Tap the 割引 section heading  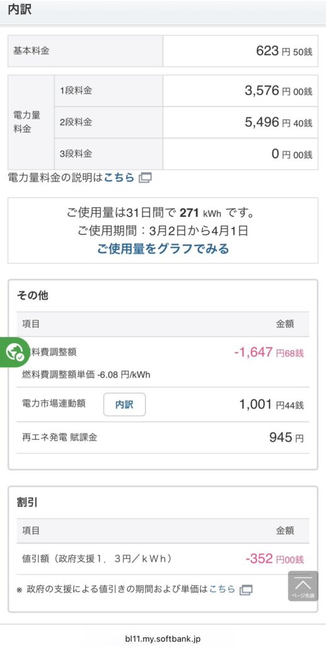click(27, 502)
